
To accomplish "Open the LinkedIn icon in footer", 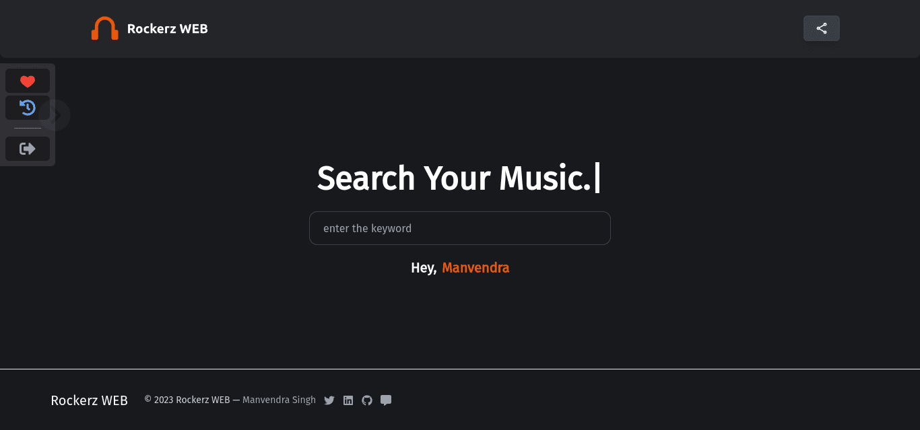I will click(x=348, y=400).
